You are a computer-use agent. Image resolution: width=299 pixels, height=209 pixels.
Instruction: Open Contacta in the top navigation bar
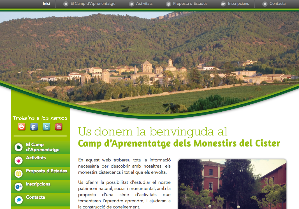click(x=277, y=4)
